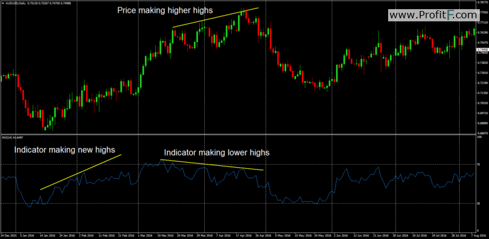489x239 pixels.
Task: Click the 0.76290 price axis label
Action: coord(483,32)
